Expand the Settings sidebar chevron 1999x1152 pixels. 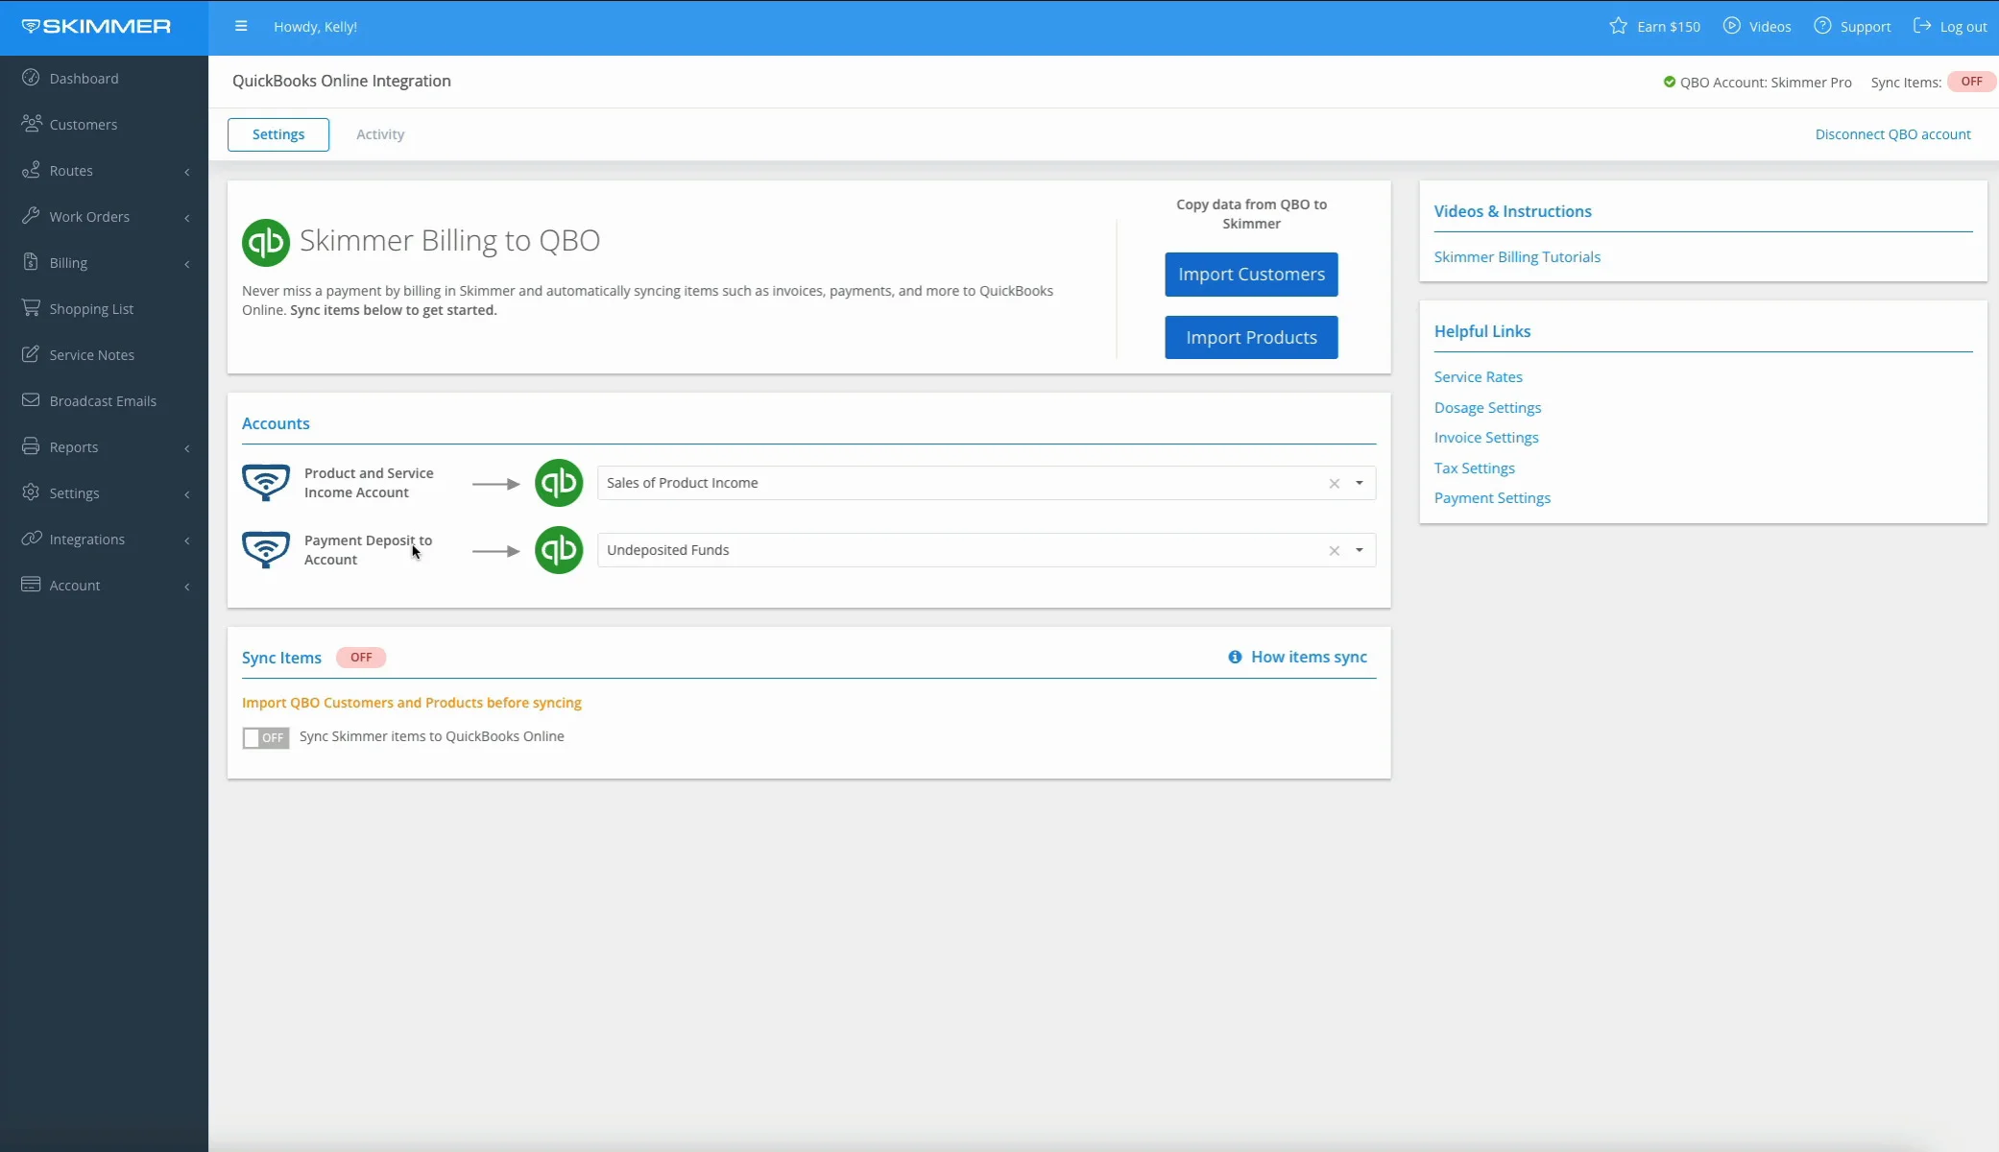(x=187, y=494)
